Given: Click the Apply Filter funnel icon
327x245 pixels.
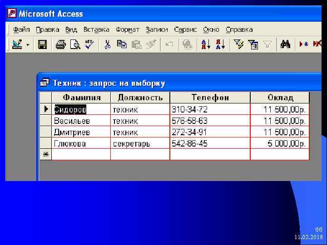Looking at the screenshot, I should (x=268, y=44).
